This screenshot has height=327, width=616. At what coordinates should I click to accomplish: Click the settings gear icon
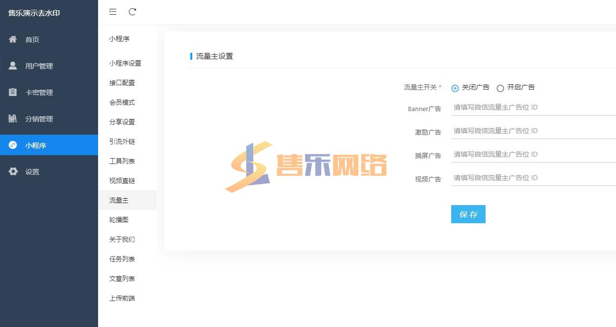coord(13,171)
